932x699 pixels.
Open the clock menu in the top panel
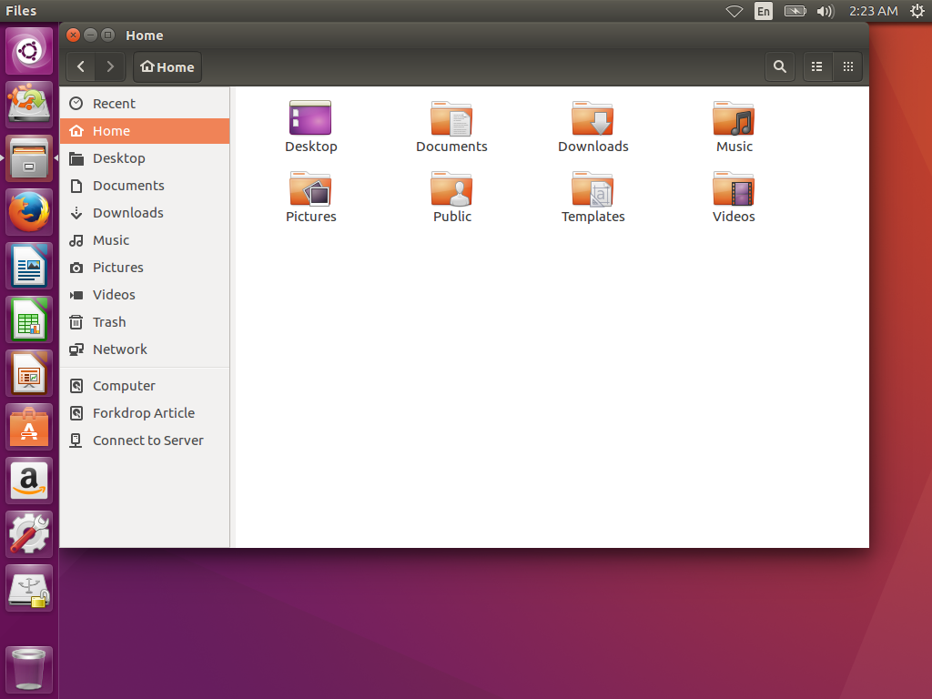point(873,11)
